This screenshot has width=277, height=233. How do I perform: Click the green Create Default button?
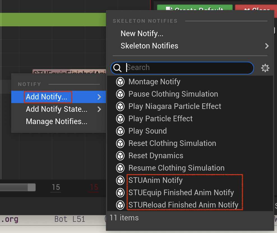(x=195, y=8)
